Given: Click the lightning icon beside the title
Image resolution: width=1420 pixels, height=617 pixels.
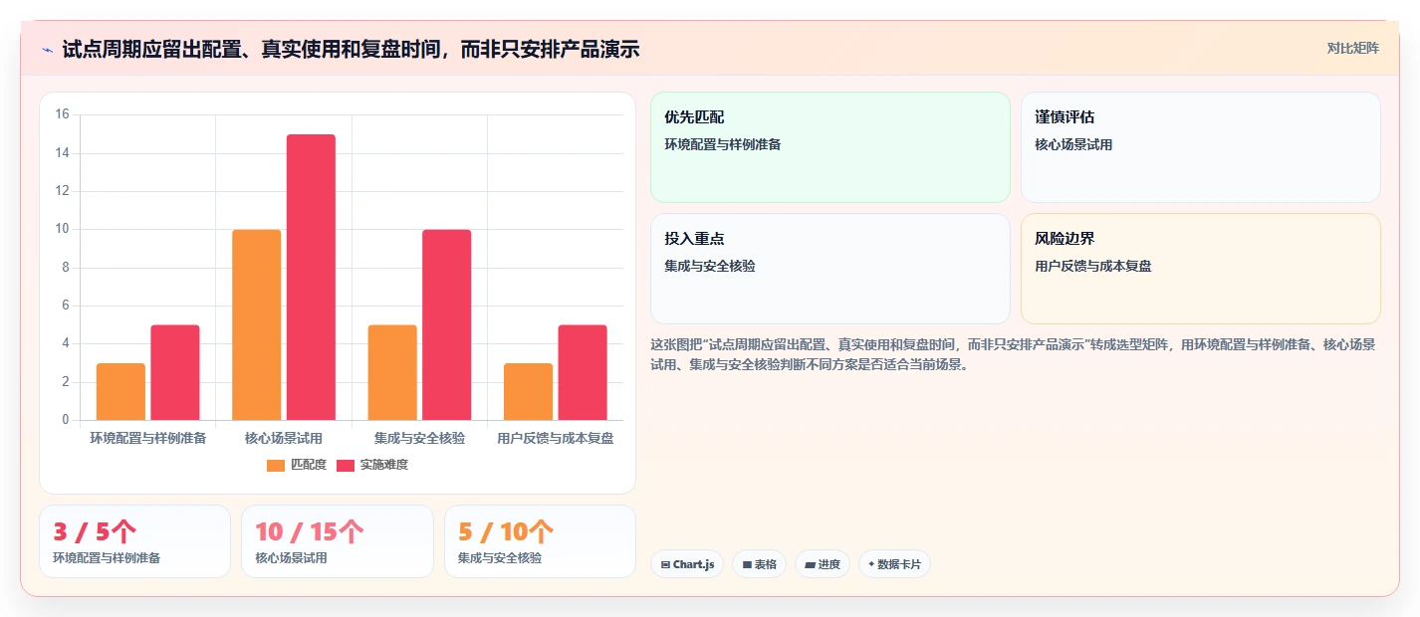Looking at the screenshot, I should 47,50.
